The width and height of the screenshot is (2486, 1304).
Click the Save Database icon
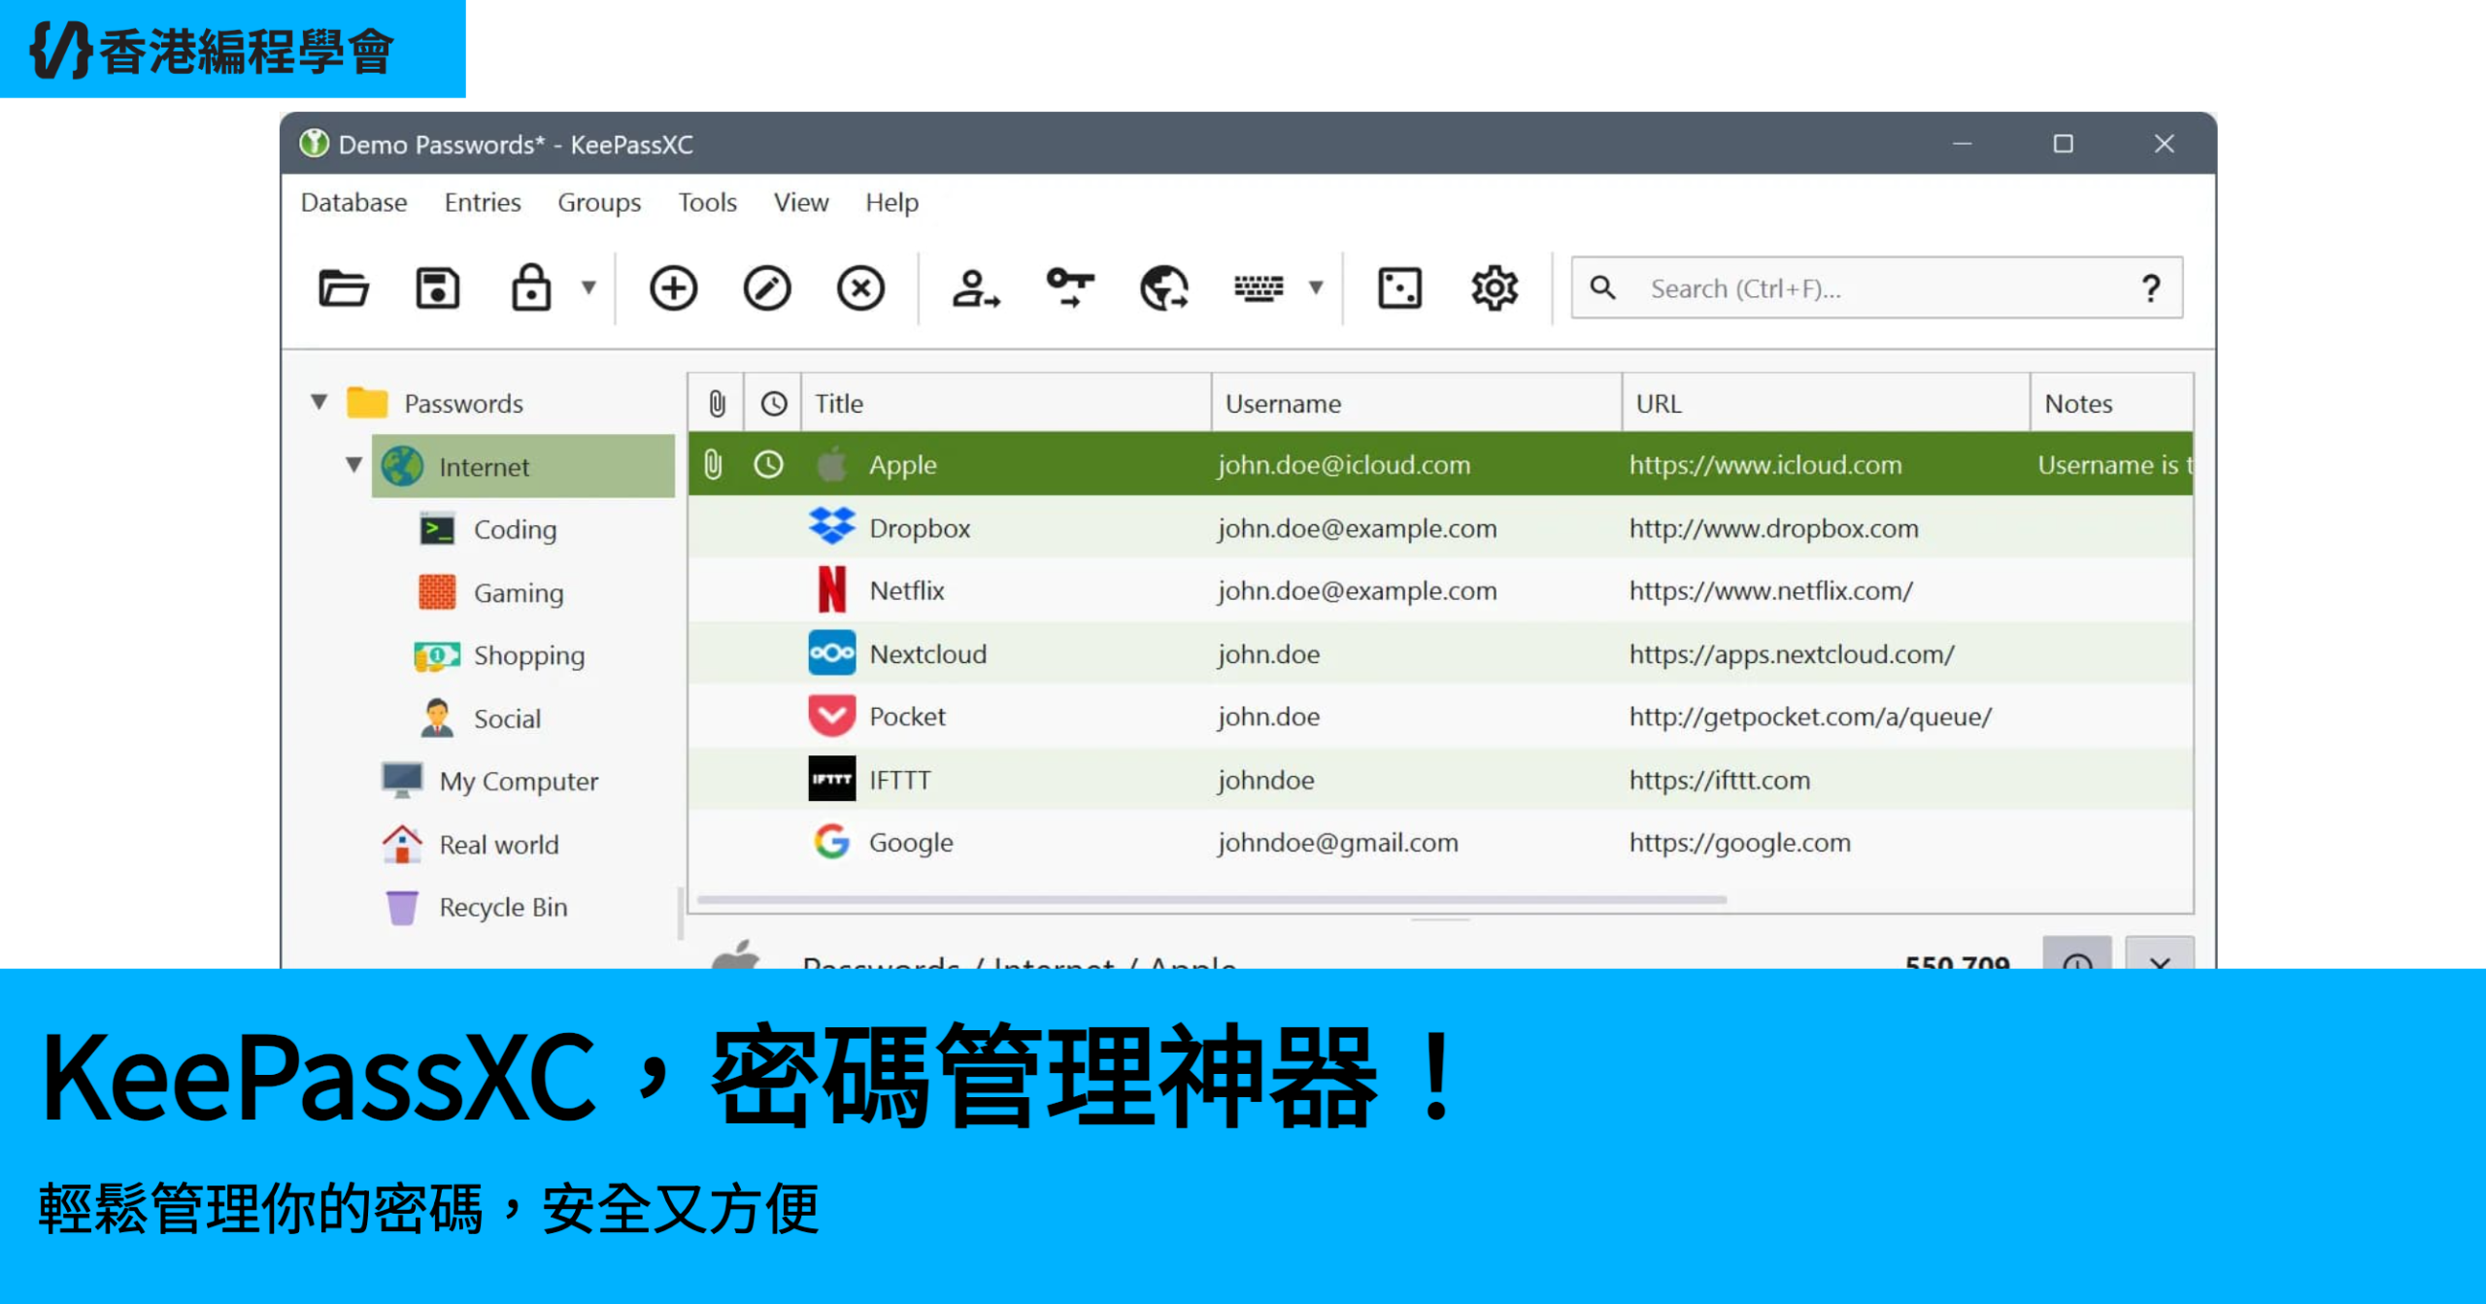pos(437,288)
